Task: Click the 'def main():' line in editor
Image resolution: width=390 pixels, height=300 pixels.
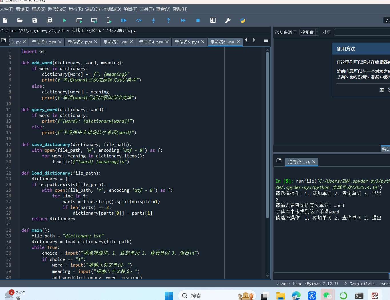Action: click(x=35, y=230)
